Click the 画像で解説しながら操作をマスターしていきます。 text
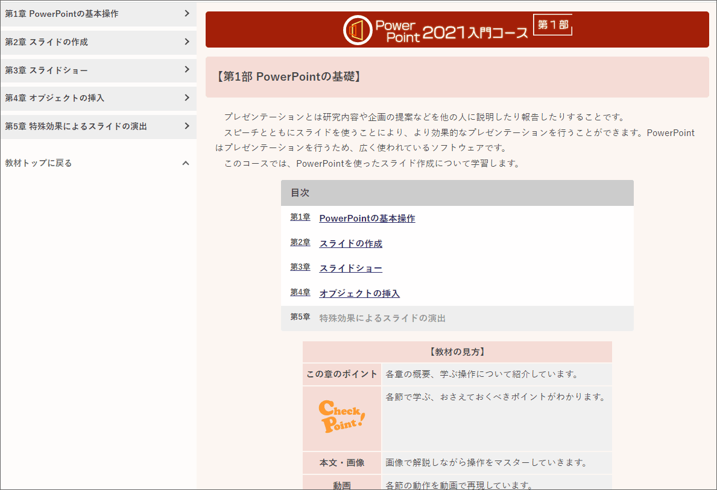This screenshot has width=717, height=490. pos(487,462)
